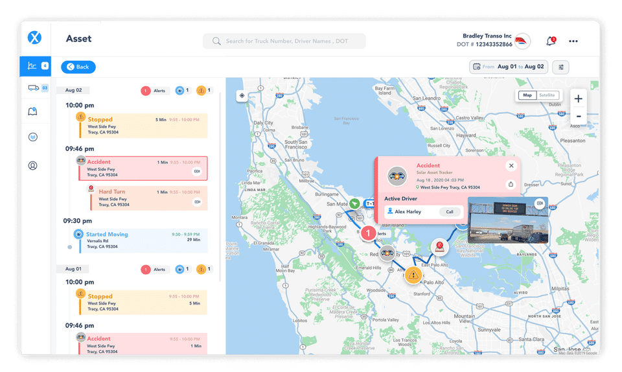The image size is (622, 372).
Task: Click the Back button
Action: click(x=78, y=67)
